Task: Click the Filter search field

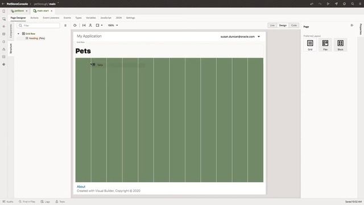Action: [39, 25]
